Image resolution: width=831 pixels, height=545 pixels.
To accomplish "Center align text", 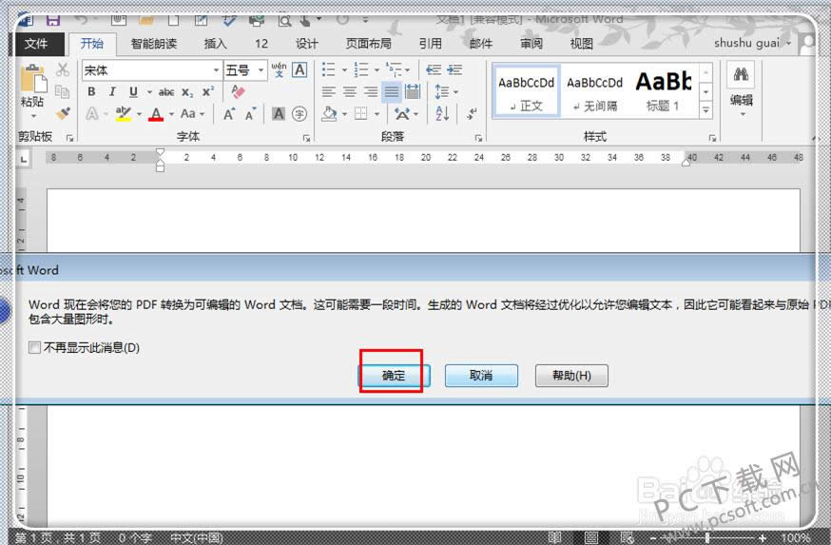I will (x=350, y=91).
